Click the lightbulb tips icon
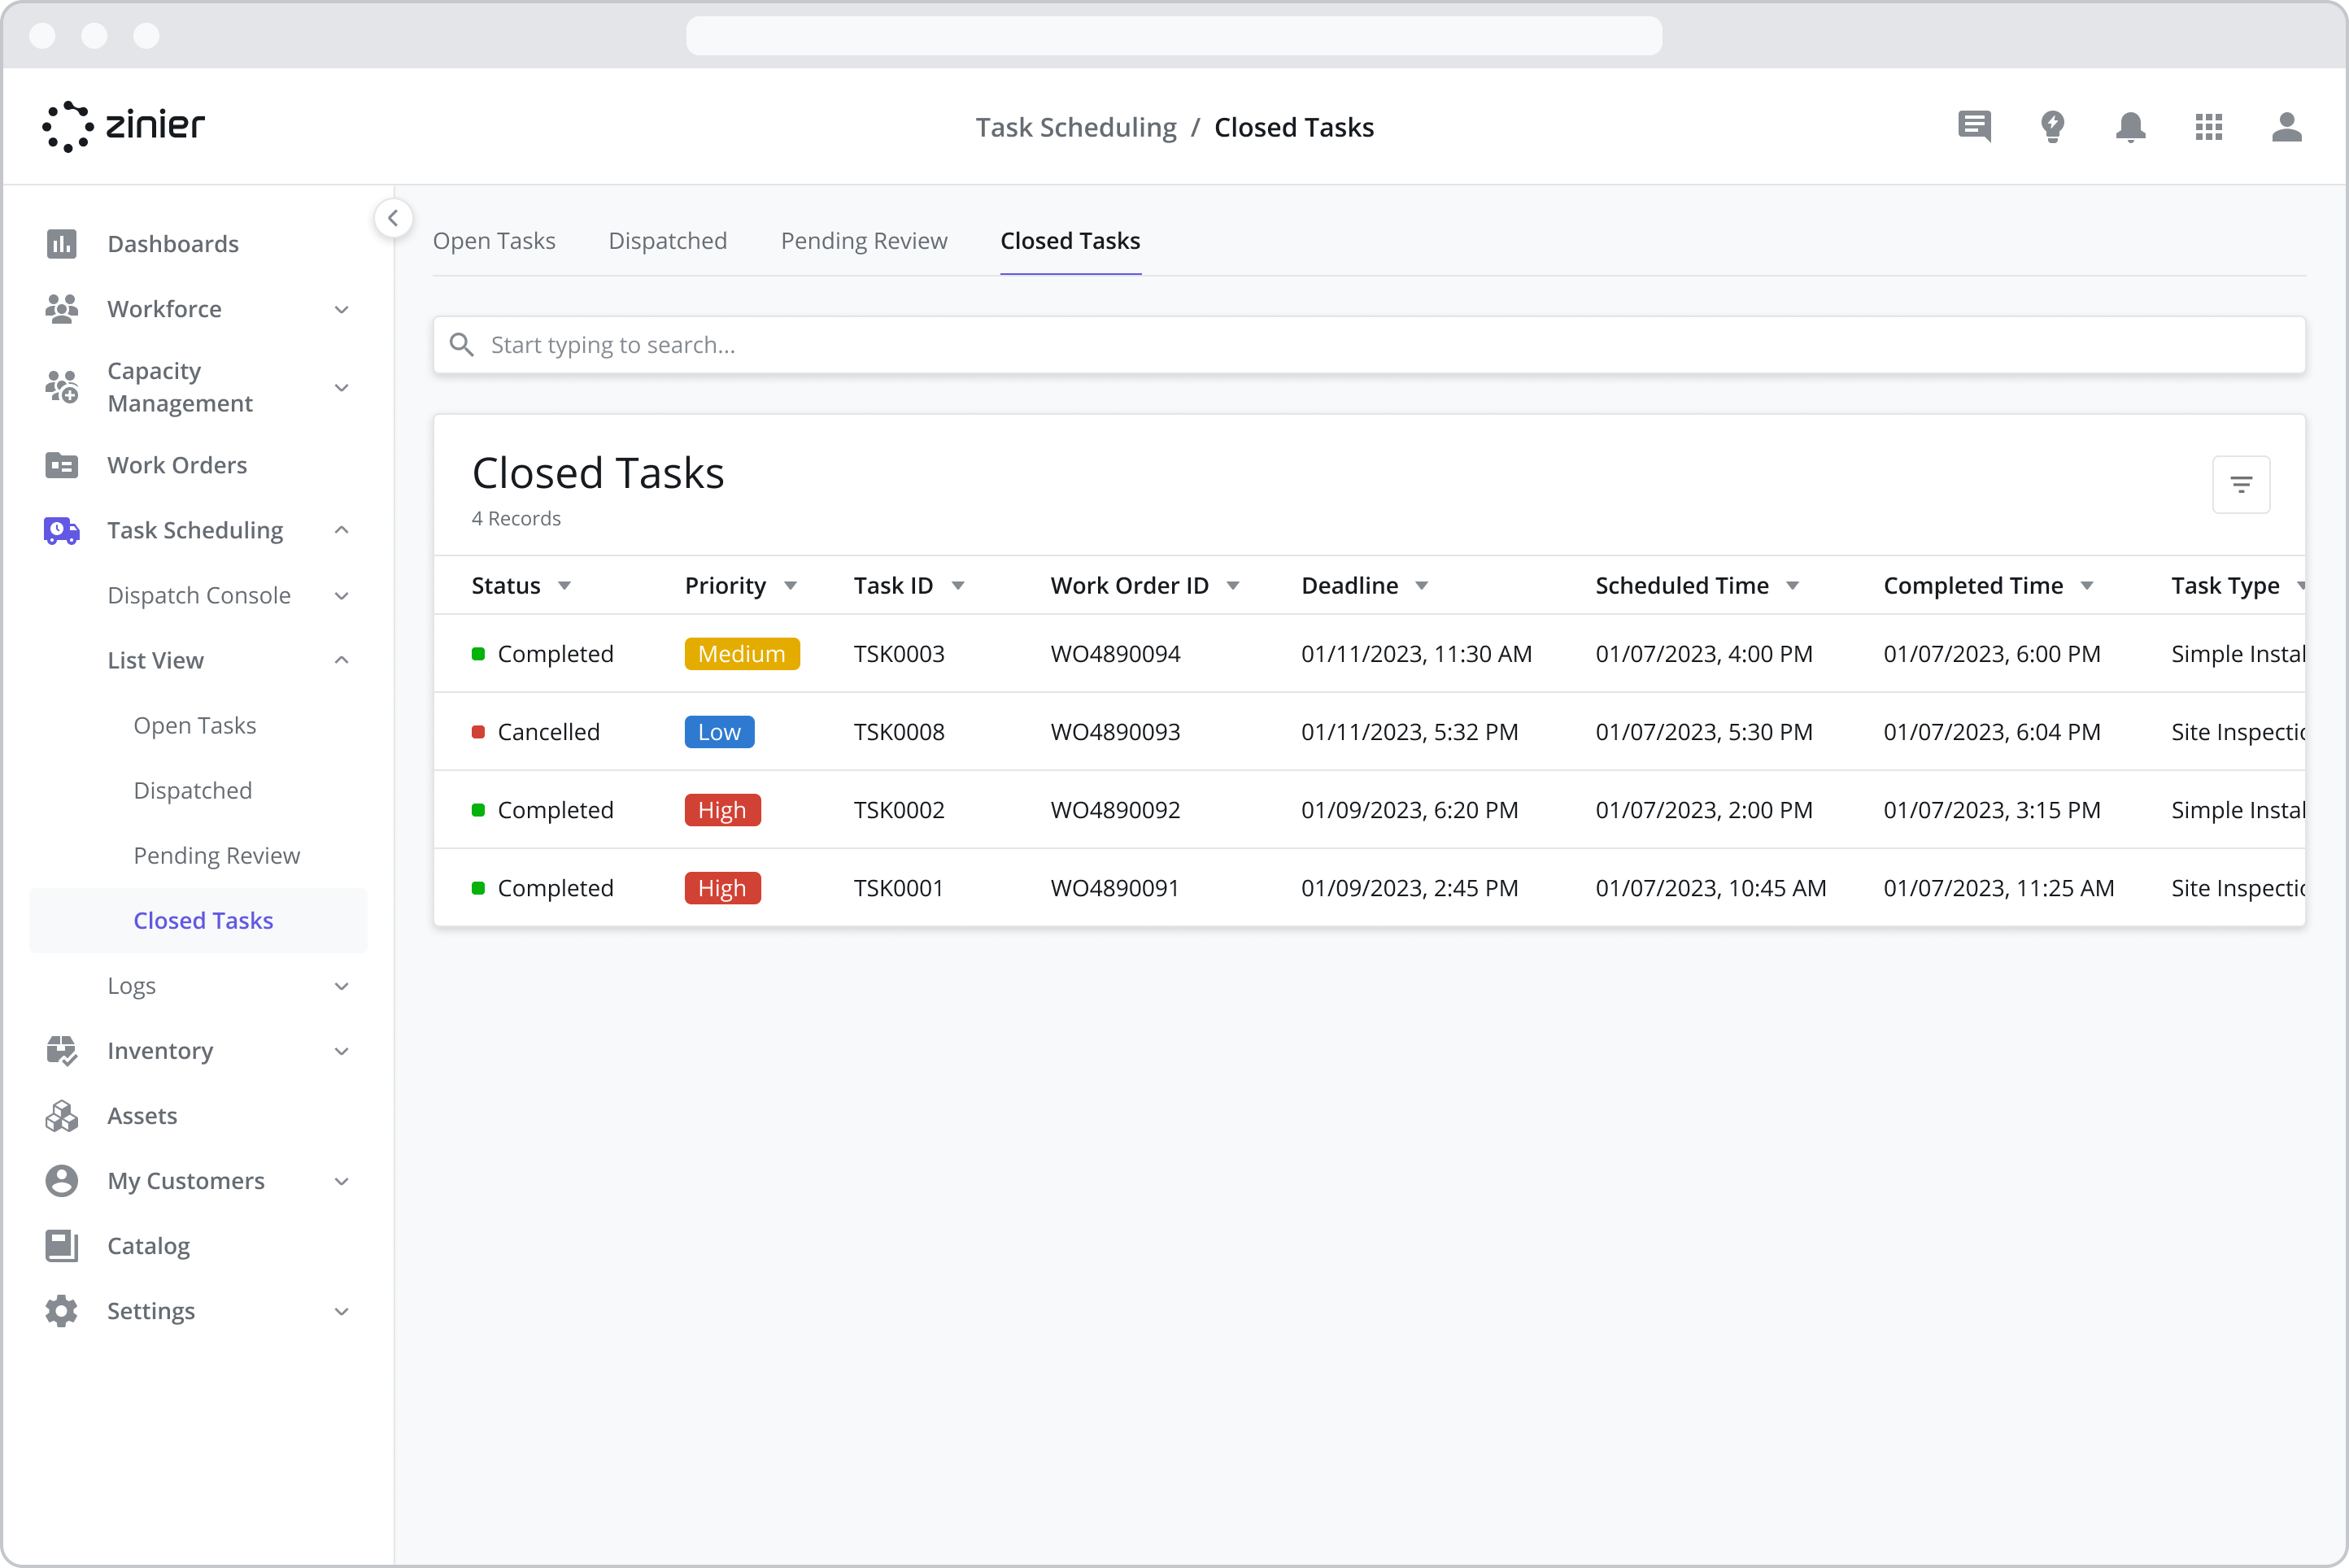Image resolution: width=2349 pixels, height=1568 pixels. (x=2052, y=127)
